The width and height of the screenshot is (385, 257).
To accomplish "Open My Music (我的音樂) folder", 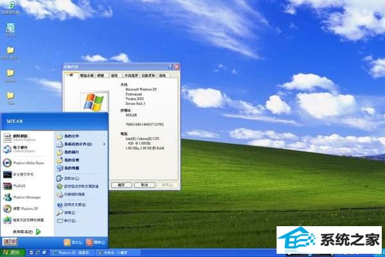I will 68,160.
